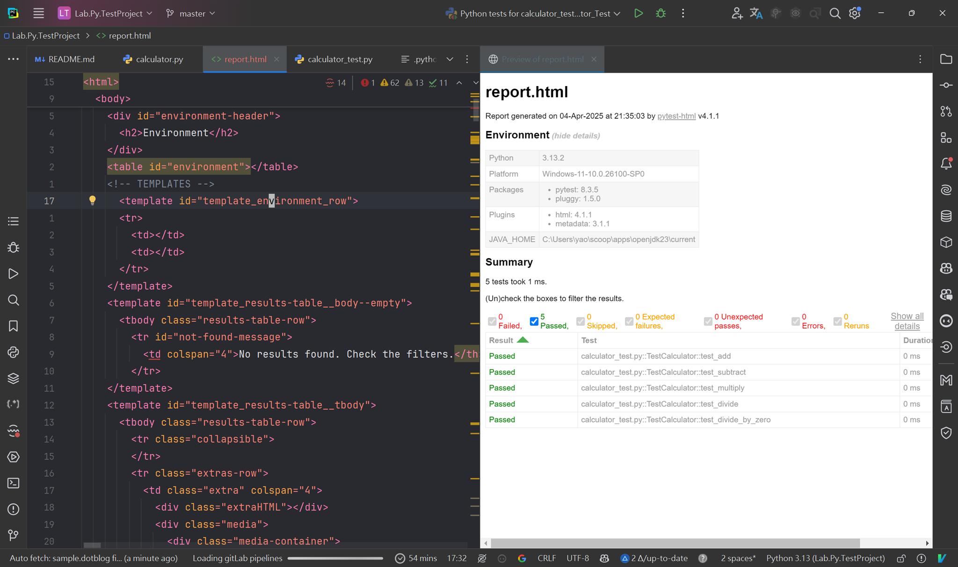
Task: Click the Debug bug icon in toolbar
Action: (x=660, y=13)
